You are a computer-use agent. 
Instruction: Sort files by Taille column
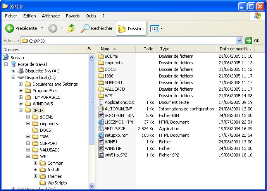(146, 49)
